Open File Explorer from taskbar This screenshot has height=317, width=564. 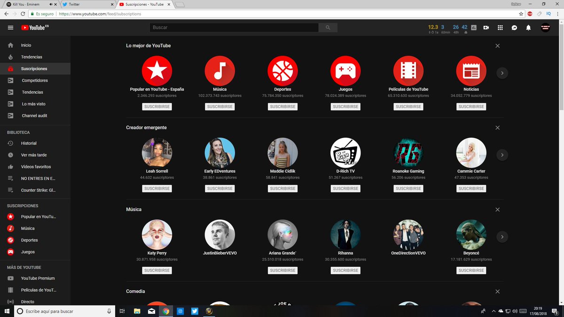click(137, 311)
